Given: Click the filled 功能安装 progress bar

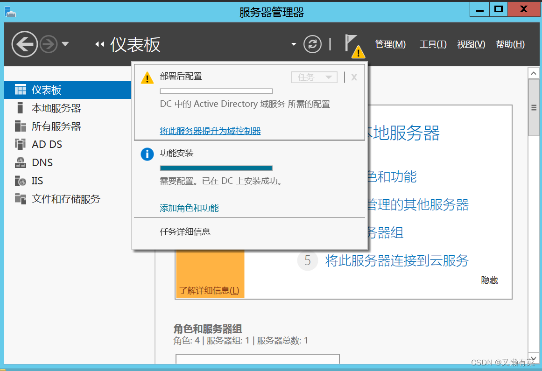Looking at the screenshot, I should [216, 168].
